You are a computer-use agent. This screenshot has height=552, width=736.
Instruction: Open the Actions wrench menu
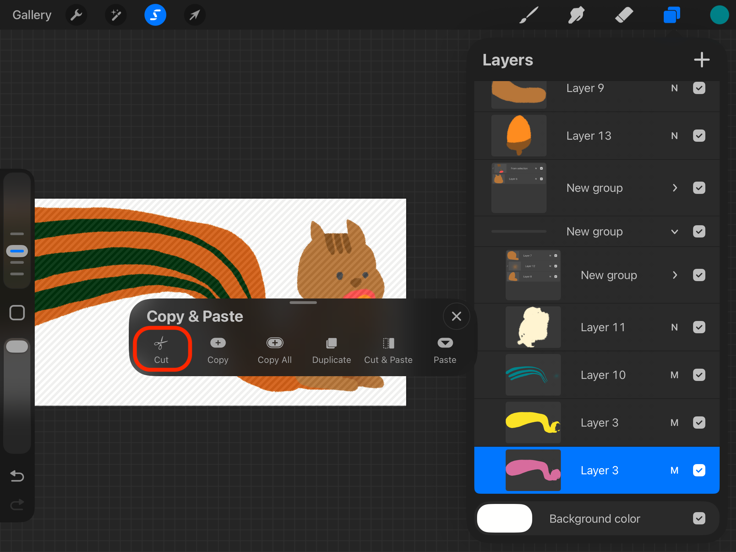(76, 15)
